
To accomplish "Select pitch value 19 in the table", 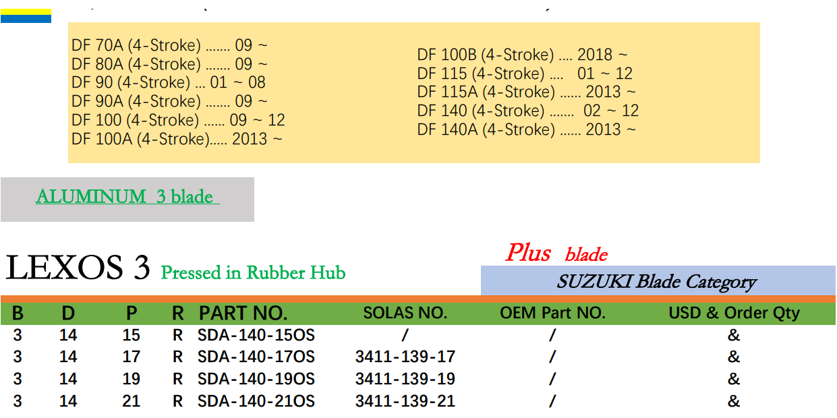I will tap(132, 379).
